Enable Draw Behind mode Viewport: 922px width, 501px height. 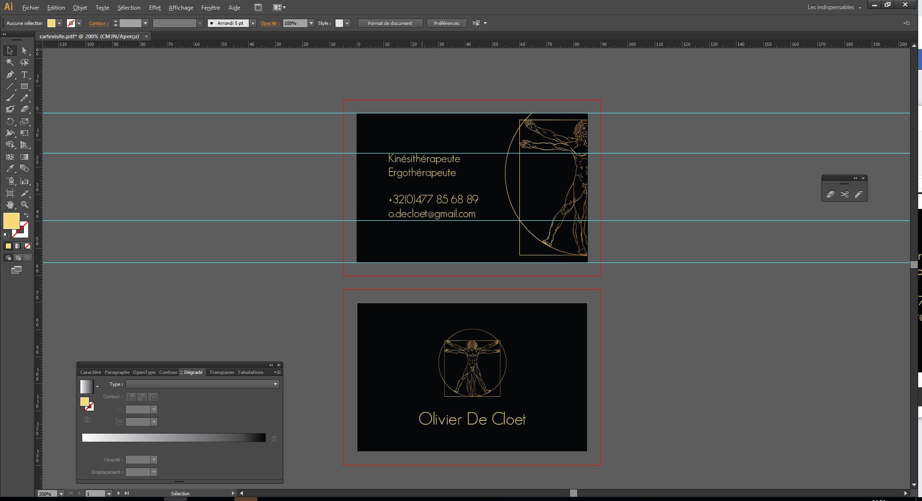[18, 258]
